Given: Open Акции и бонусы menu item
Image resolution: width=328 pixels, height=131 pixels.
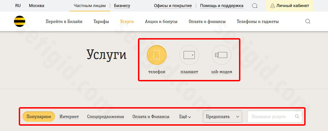Looking at the screenshot, I should click(161, 22).
